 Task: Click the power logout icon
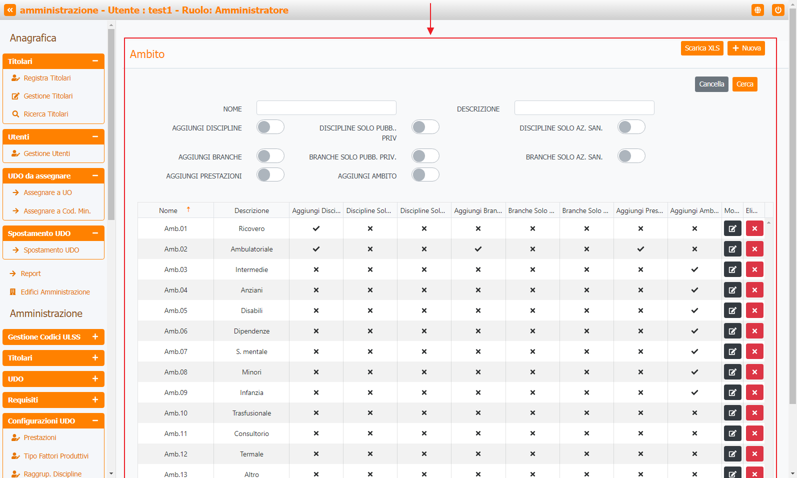pos(777,10)
